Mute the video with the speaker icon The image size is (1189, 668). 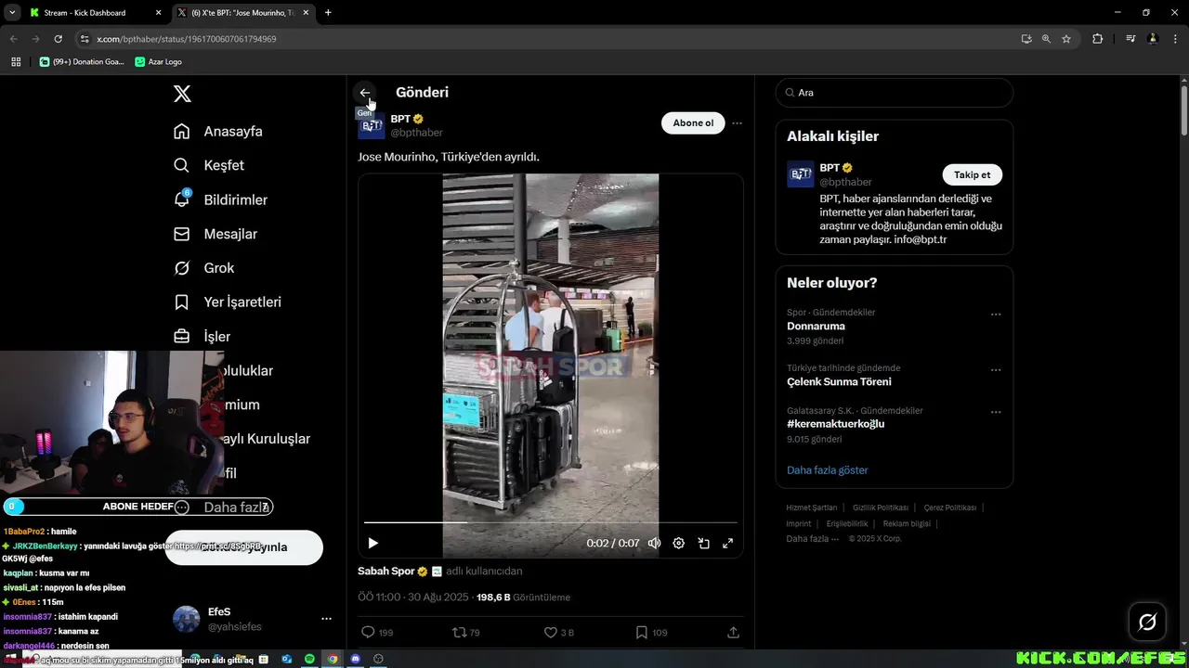[x=654, y=543]
